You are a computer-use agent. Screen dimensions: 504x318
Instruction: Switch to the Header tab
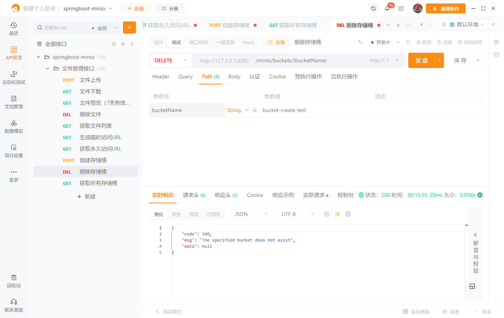pyautogui.click(x=161, y=76)
